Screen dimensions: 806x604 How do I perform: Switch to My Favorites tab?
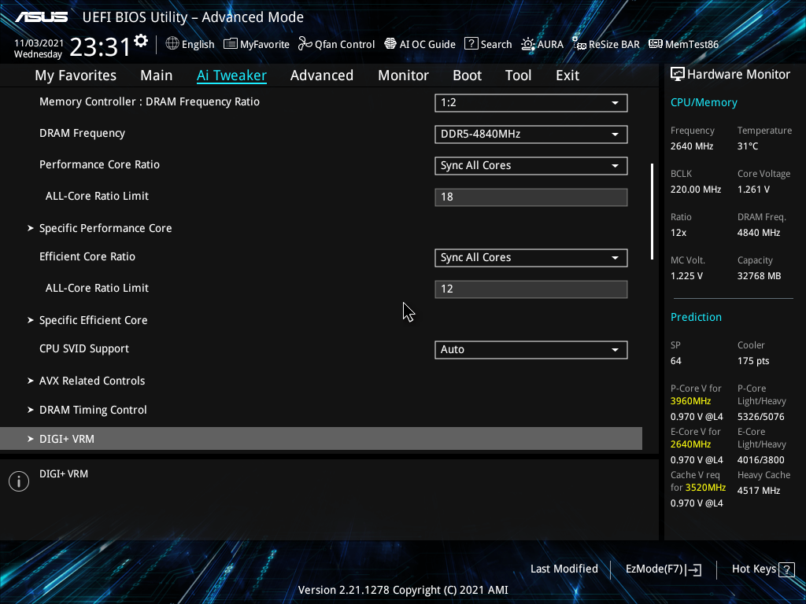click(76, 75)
